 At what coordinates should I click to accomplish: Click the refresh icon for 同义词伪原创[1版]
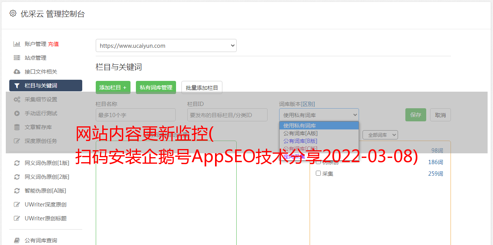click(17, 163)
